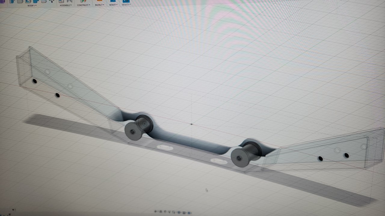This screenshot has width=385, height=216.
Task: Click the Look At icon in the navigation bar
Action: click(161, 212)
